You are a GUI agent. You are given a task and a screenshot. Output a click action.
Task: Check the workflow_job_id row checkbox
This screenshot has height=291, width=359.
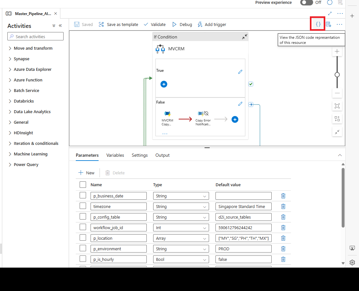click(83, 227)
